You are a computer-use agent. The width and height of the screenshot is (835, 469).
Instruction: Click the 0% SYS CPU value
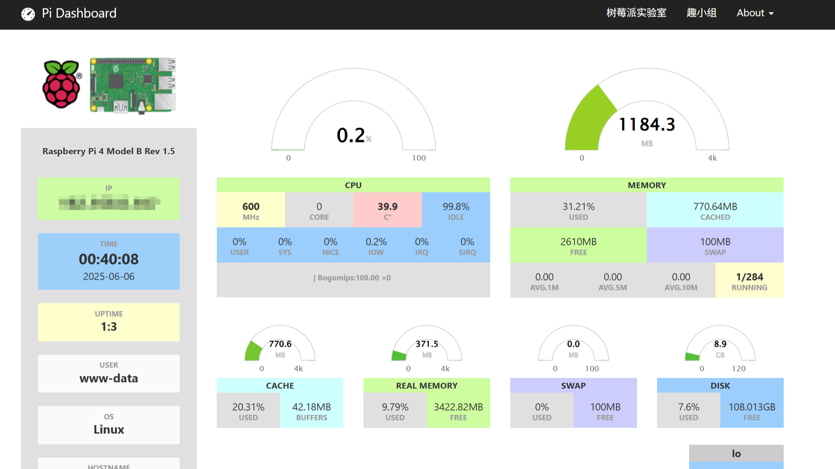(285, 245)
